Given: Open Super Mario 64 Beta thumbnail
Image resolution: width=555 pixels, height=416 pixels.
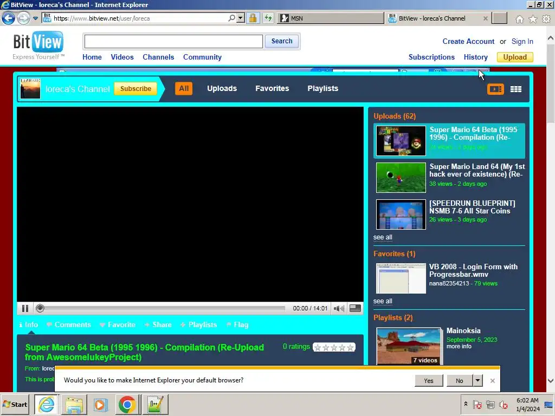Looking at the screenshot, I should pos(401,141).
